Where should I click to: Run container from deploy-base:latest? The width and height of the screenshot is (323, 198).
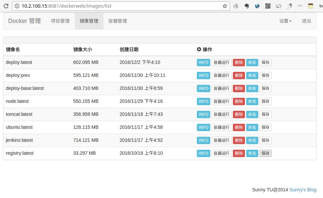coord(222,88)
